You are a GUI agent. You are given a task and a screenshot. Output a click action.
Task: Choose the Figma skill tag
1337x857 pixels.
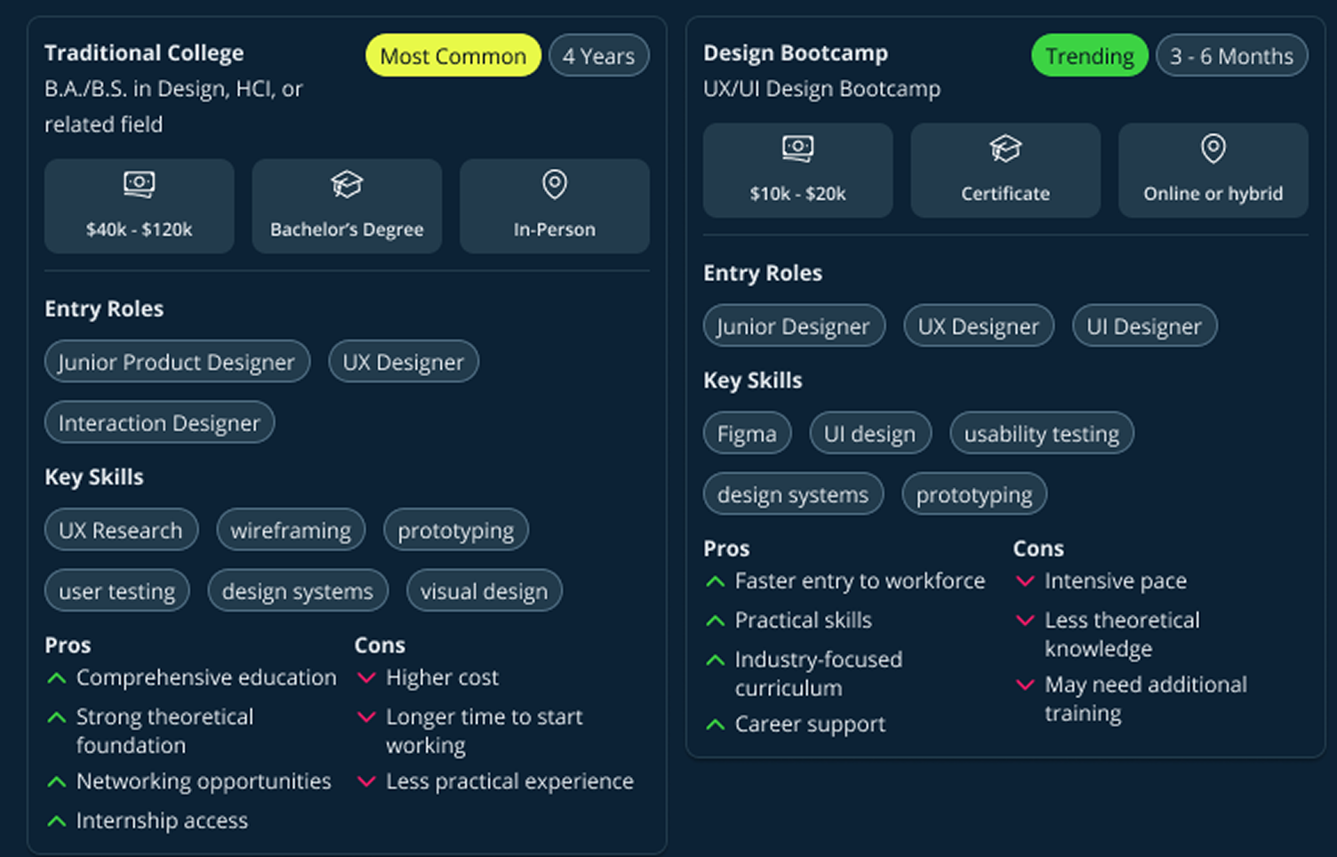point(747,434)
